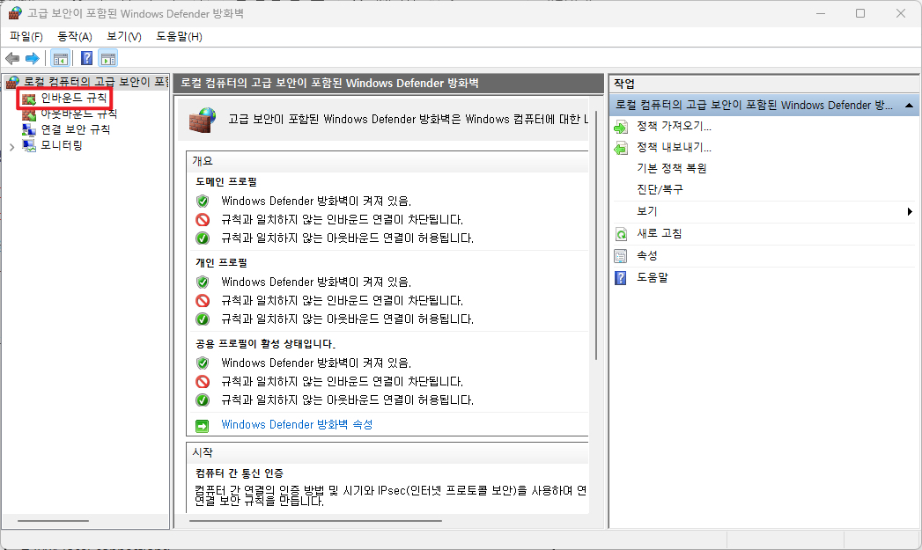This screenshot has height=550, width=922.
Task: Click the 인바운드 규칙 firewall icon
Action: 29,99
